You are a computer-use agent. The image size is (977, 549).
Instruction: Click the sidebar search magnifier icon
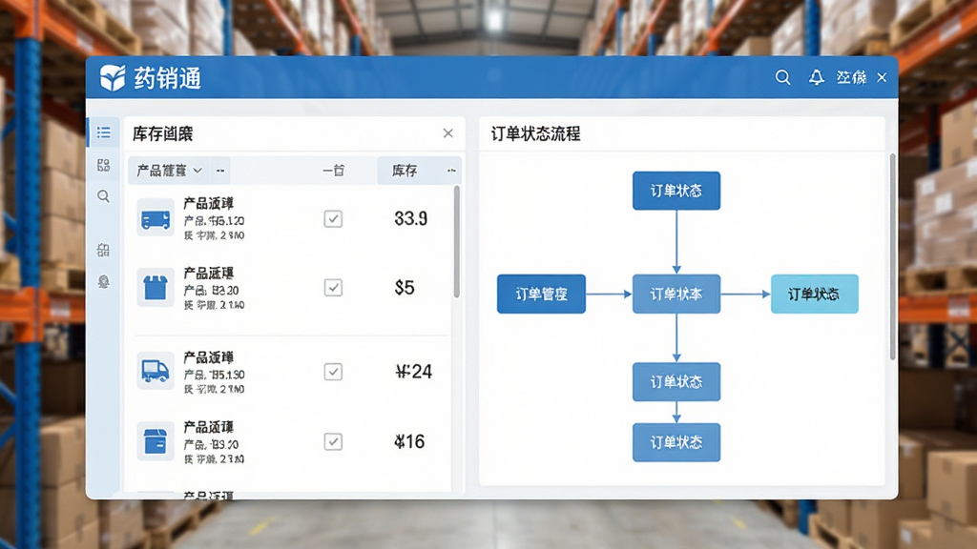[x=103, y=196]
